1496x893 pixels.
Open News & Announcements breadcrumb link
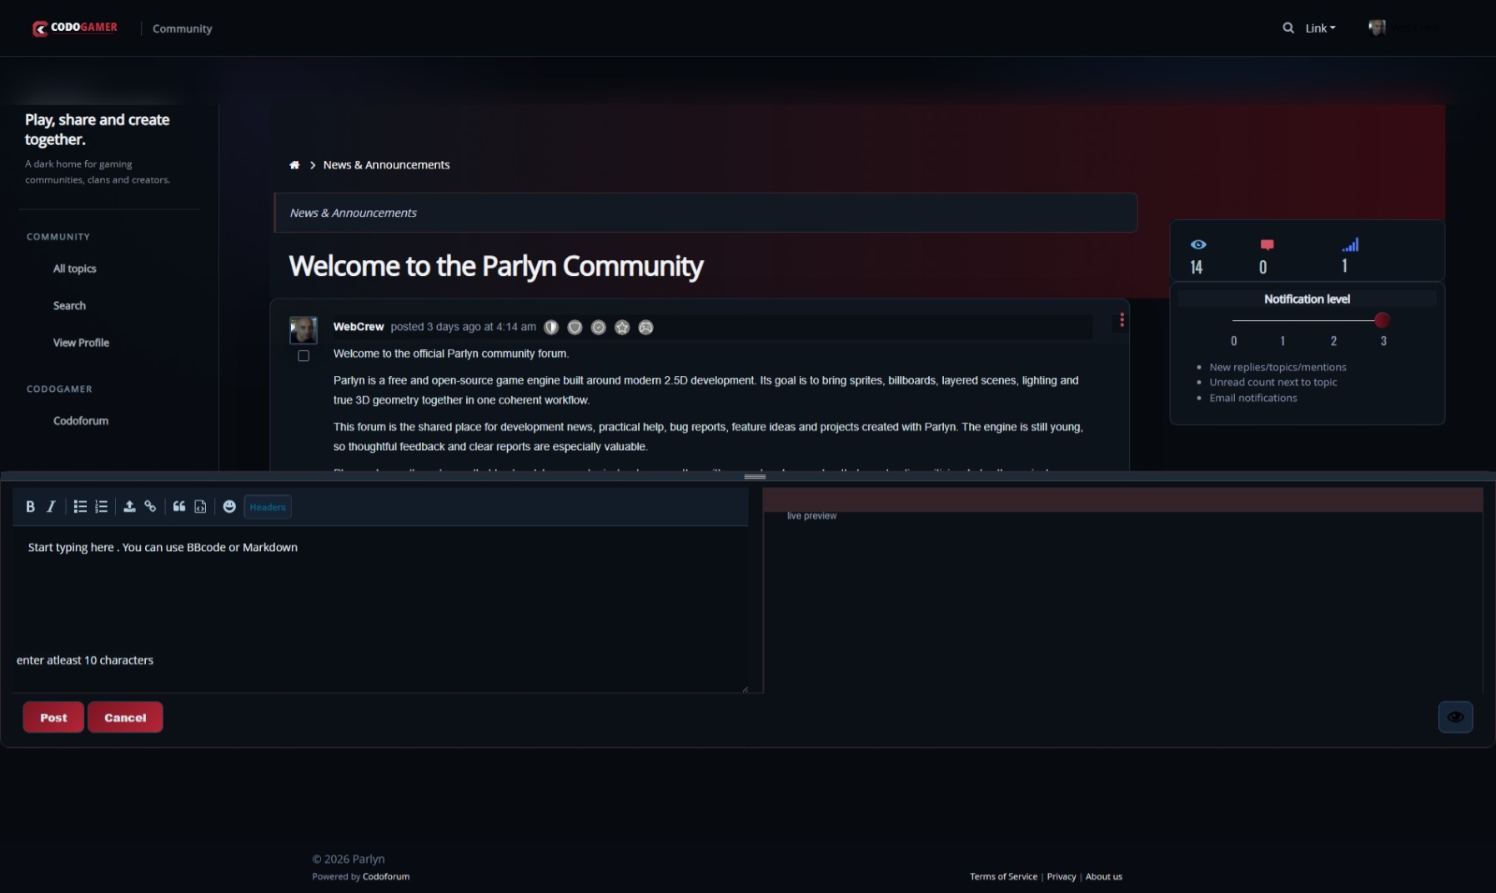tap(386, 165)
